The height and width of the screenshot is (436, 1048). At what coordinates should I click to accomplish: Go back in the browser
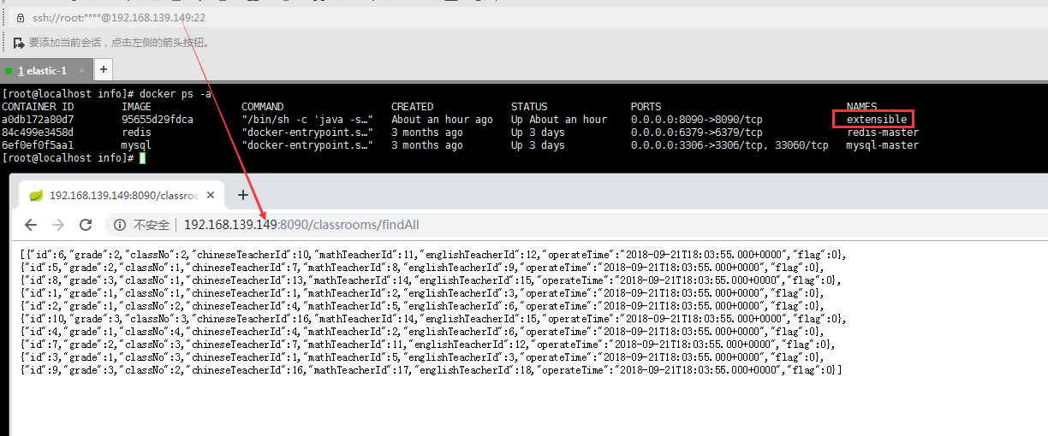[x=31, y=225]
